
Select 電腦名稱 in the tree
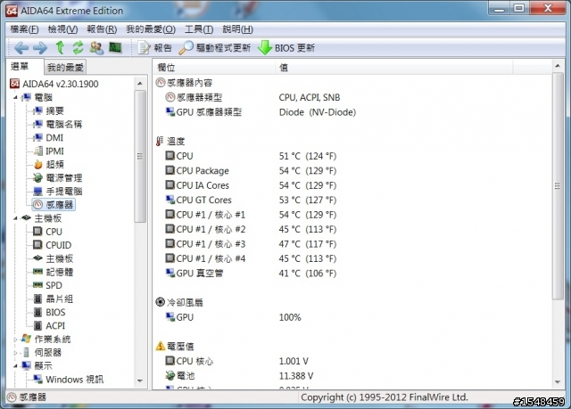[x=58, y=125]
